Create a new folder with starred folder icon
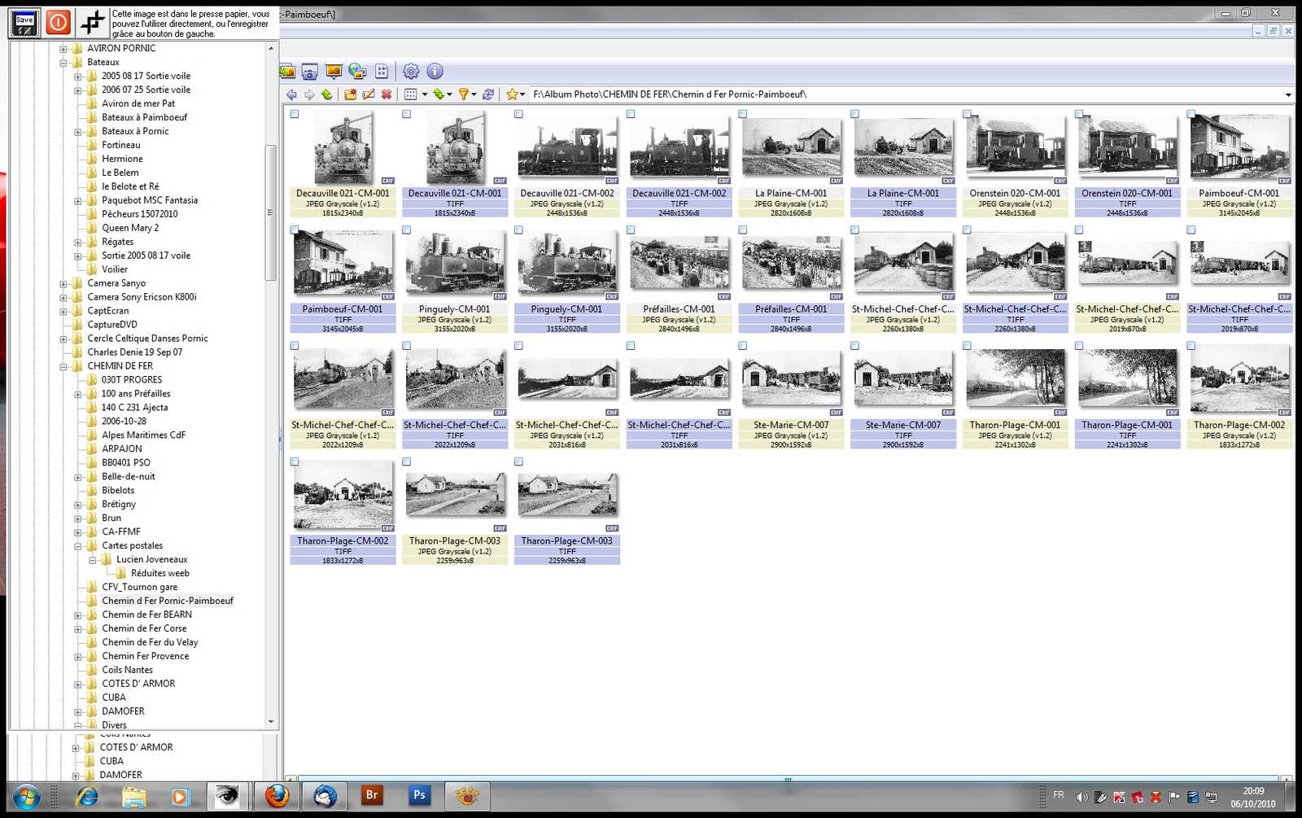The width and height of the screenshot is (1302, 818). pyautogui.click(x=351, y=94)
